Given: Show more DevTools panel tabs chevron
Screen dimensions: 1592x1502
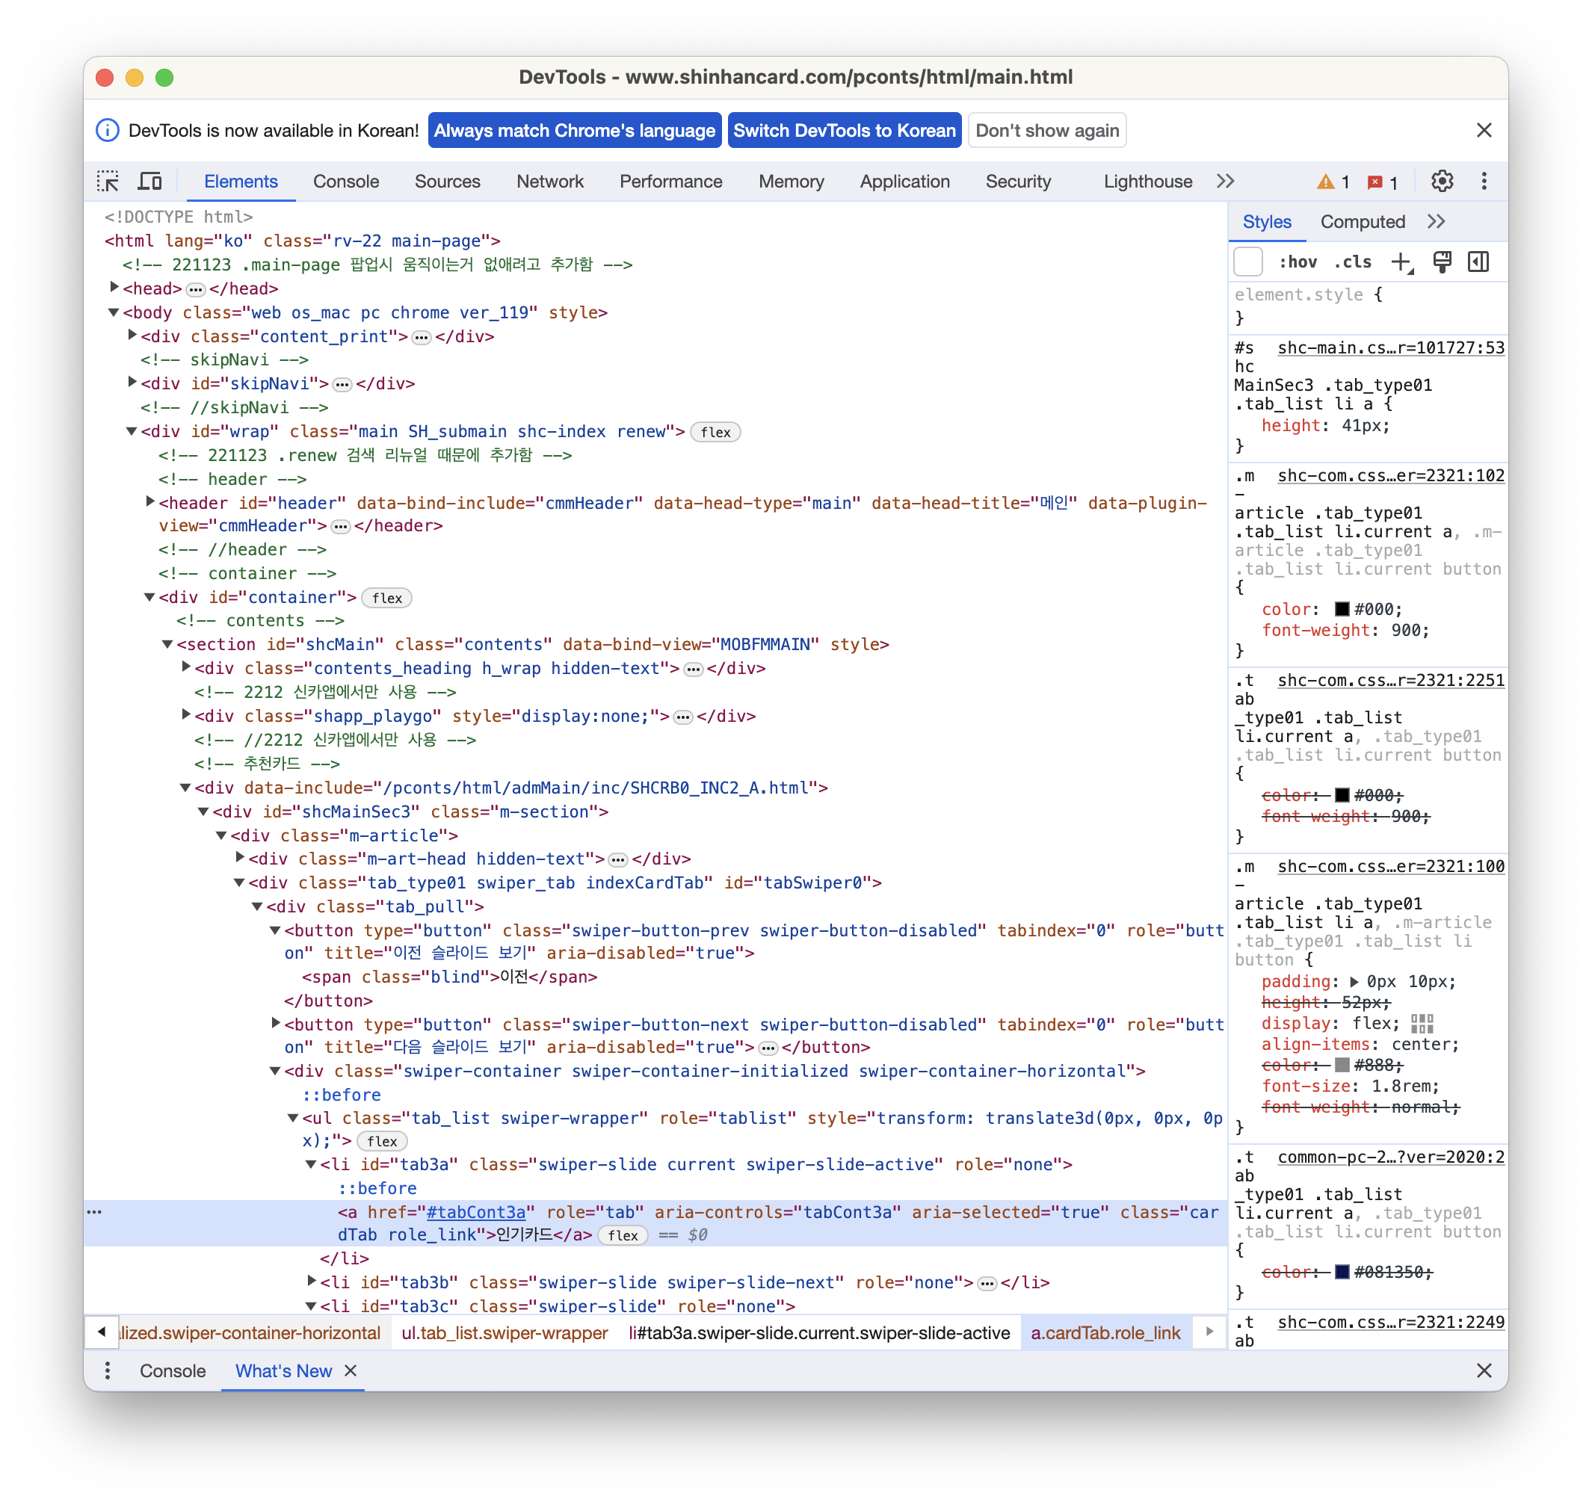Looking at the screenshot, I should tap(1225, 182).
